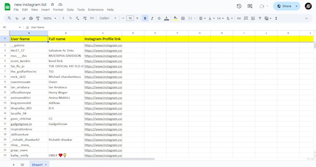Edit the font size field showing 14
The width and height of the screenshot is (316, 167).
tap(130, 18)
